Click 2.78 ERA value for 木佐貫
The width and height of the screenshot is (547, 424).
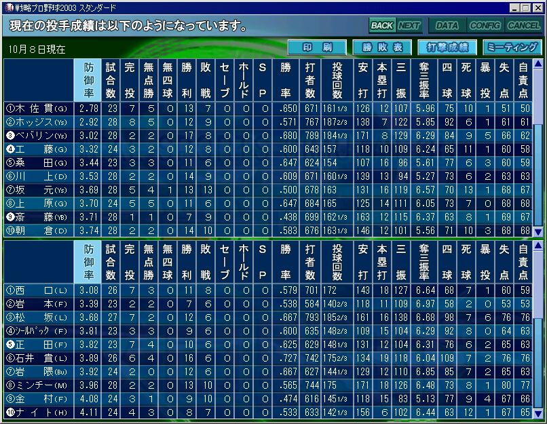pos(88,109)
